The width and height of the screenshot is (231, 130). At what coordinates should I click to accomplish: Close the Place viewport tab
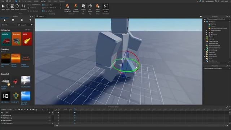44,17
